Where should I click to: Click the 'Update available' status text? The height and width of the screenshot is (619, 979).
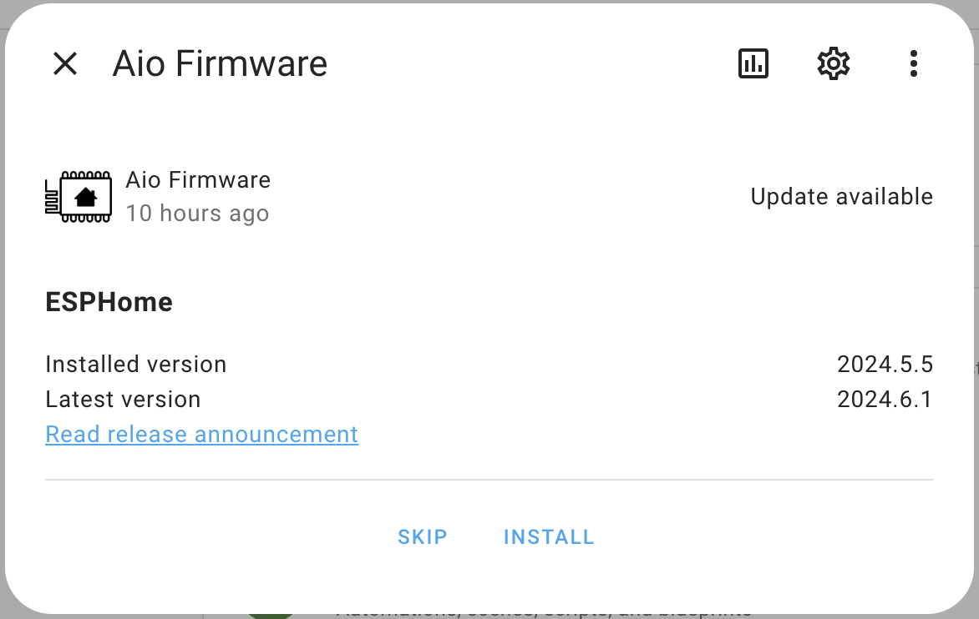(841, 197)
